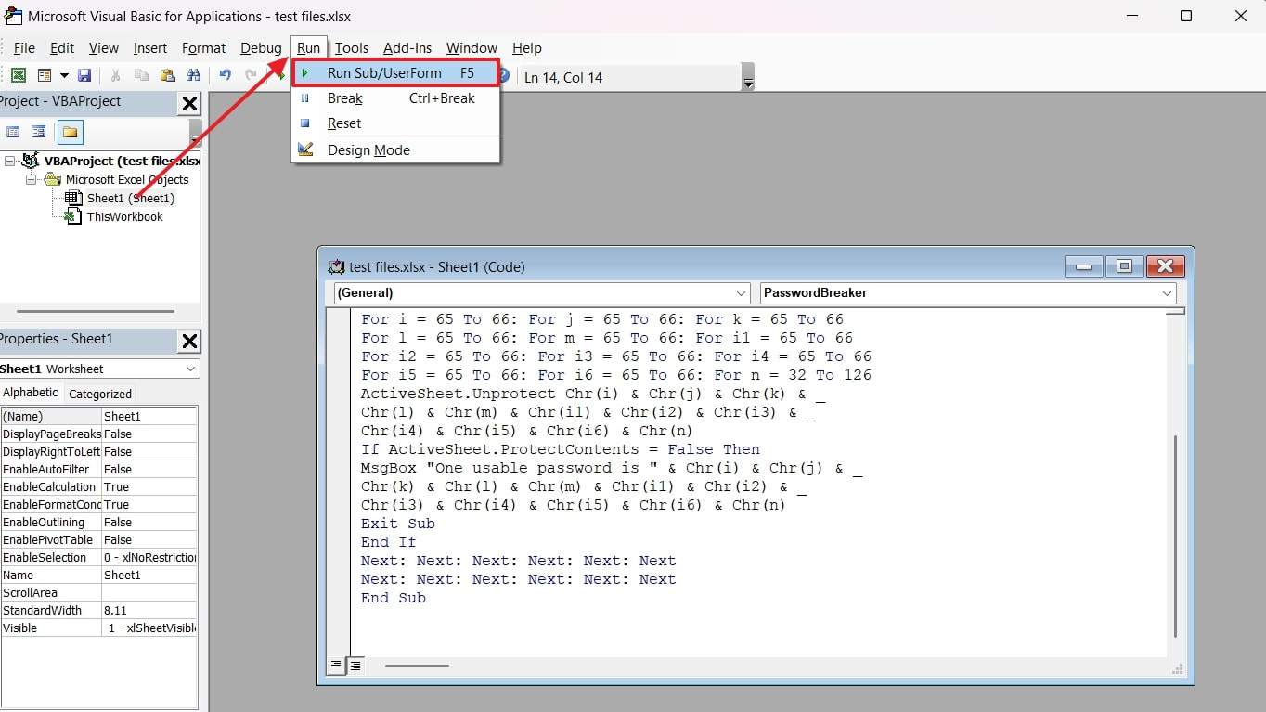The height and width of the screenshot is (712, 1266).
Task: Switch to the Categorized properties tab
Action: (100, 394)
